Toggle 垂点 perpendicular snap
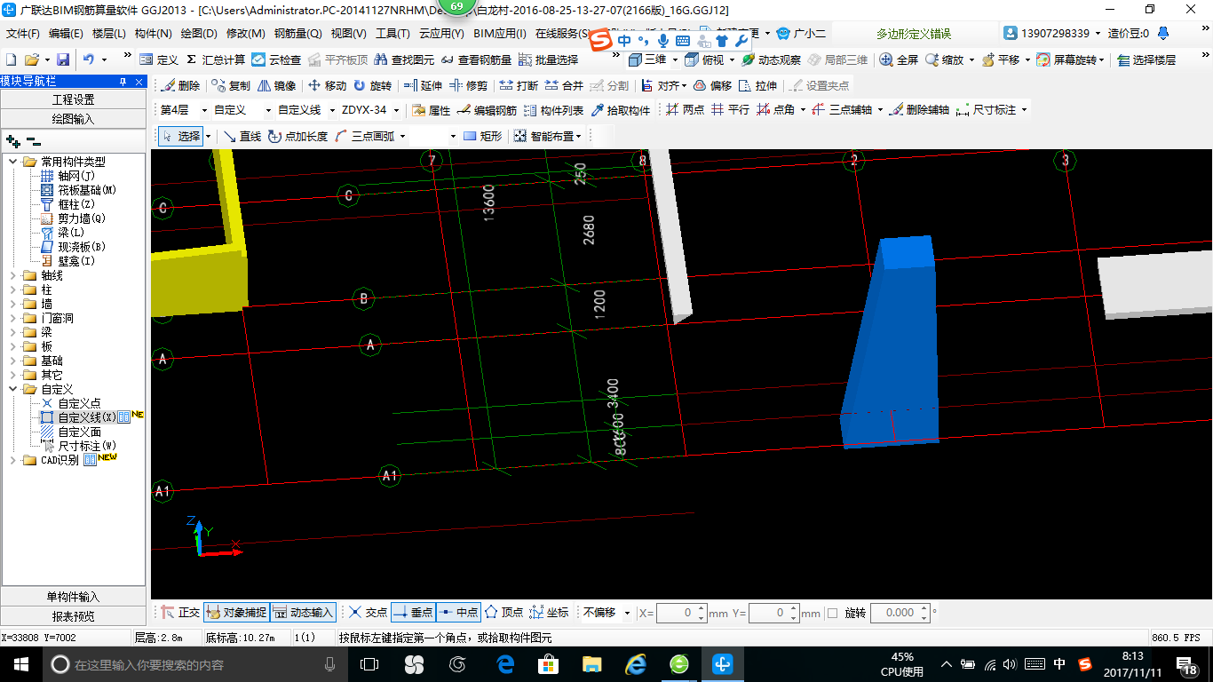The width and height of the screenshot is (1213, 682). coord(413,613)
